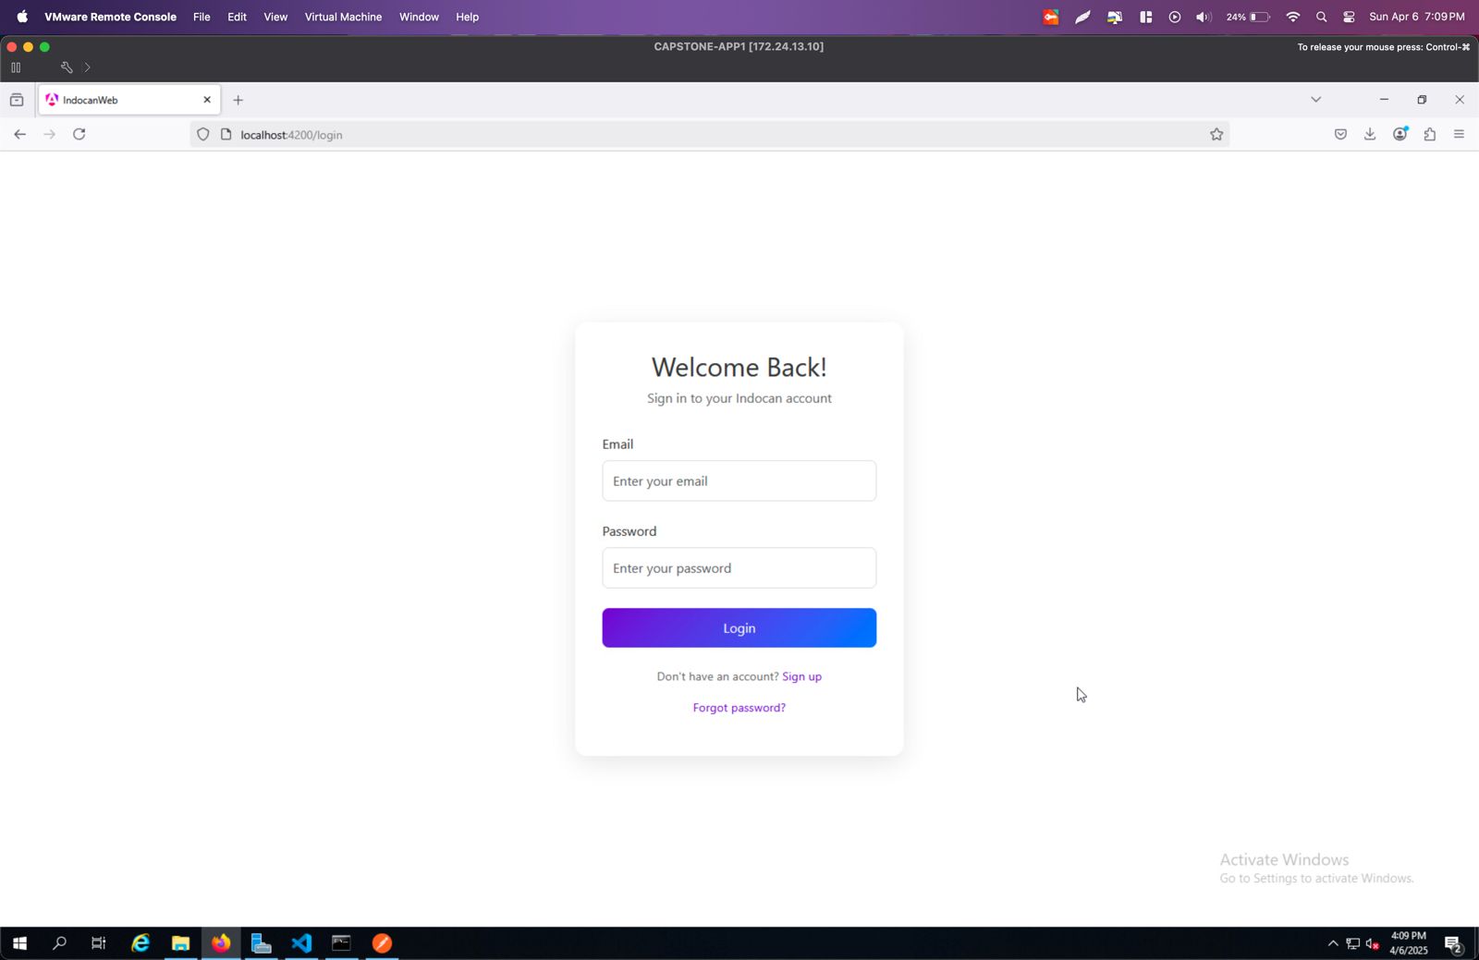Bookmark this page with star icon
1479x960 pixels.
pos(1216,135)
